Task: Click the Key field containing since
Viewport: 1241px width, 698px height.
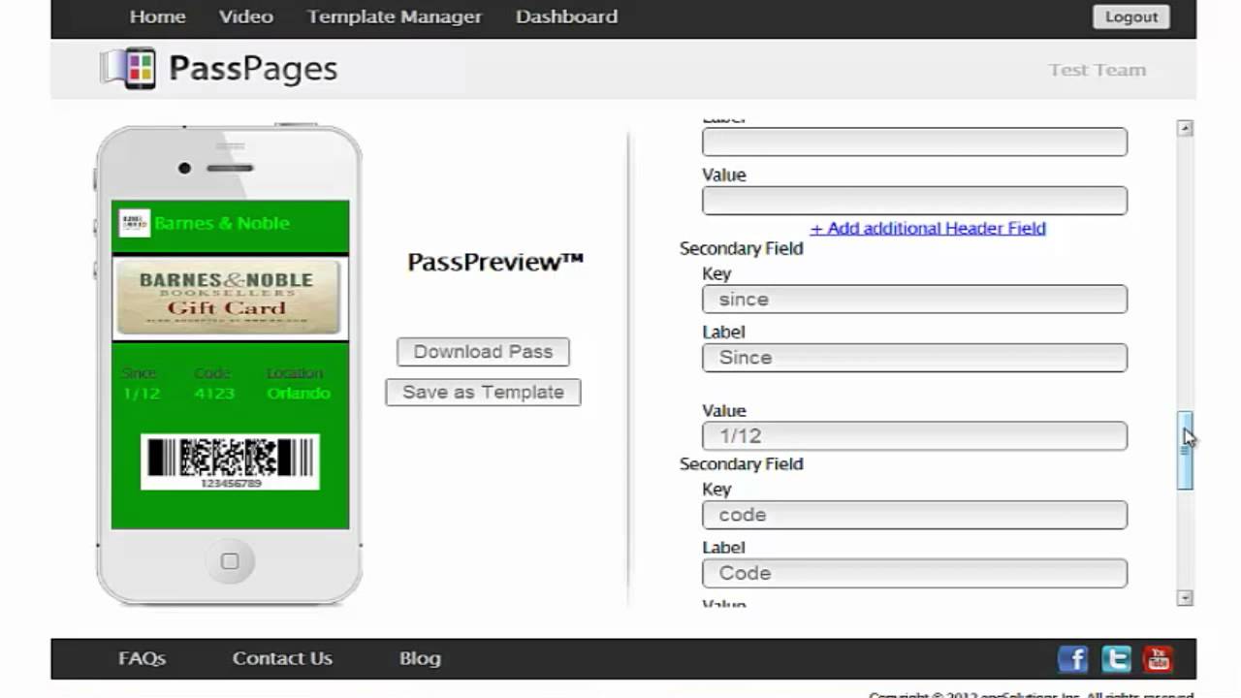Action: pyautogui.click(x=914, y=299)
